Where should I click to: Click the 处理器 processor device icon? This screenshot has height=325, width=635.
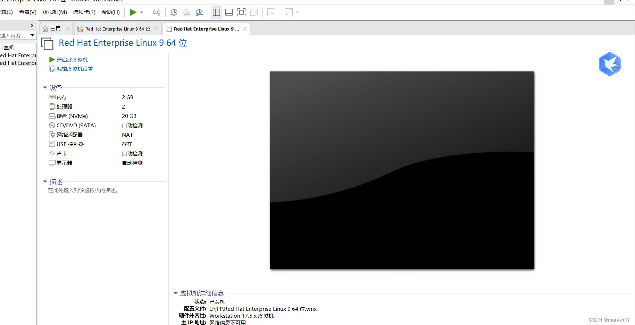(52, 106)
